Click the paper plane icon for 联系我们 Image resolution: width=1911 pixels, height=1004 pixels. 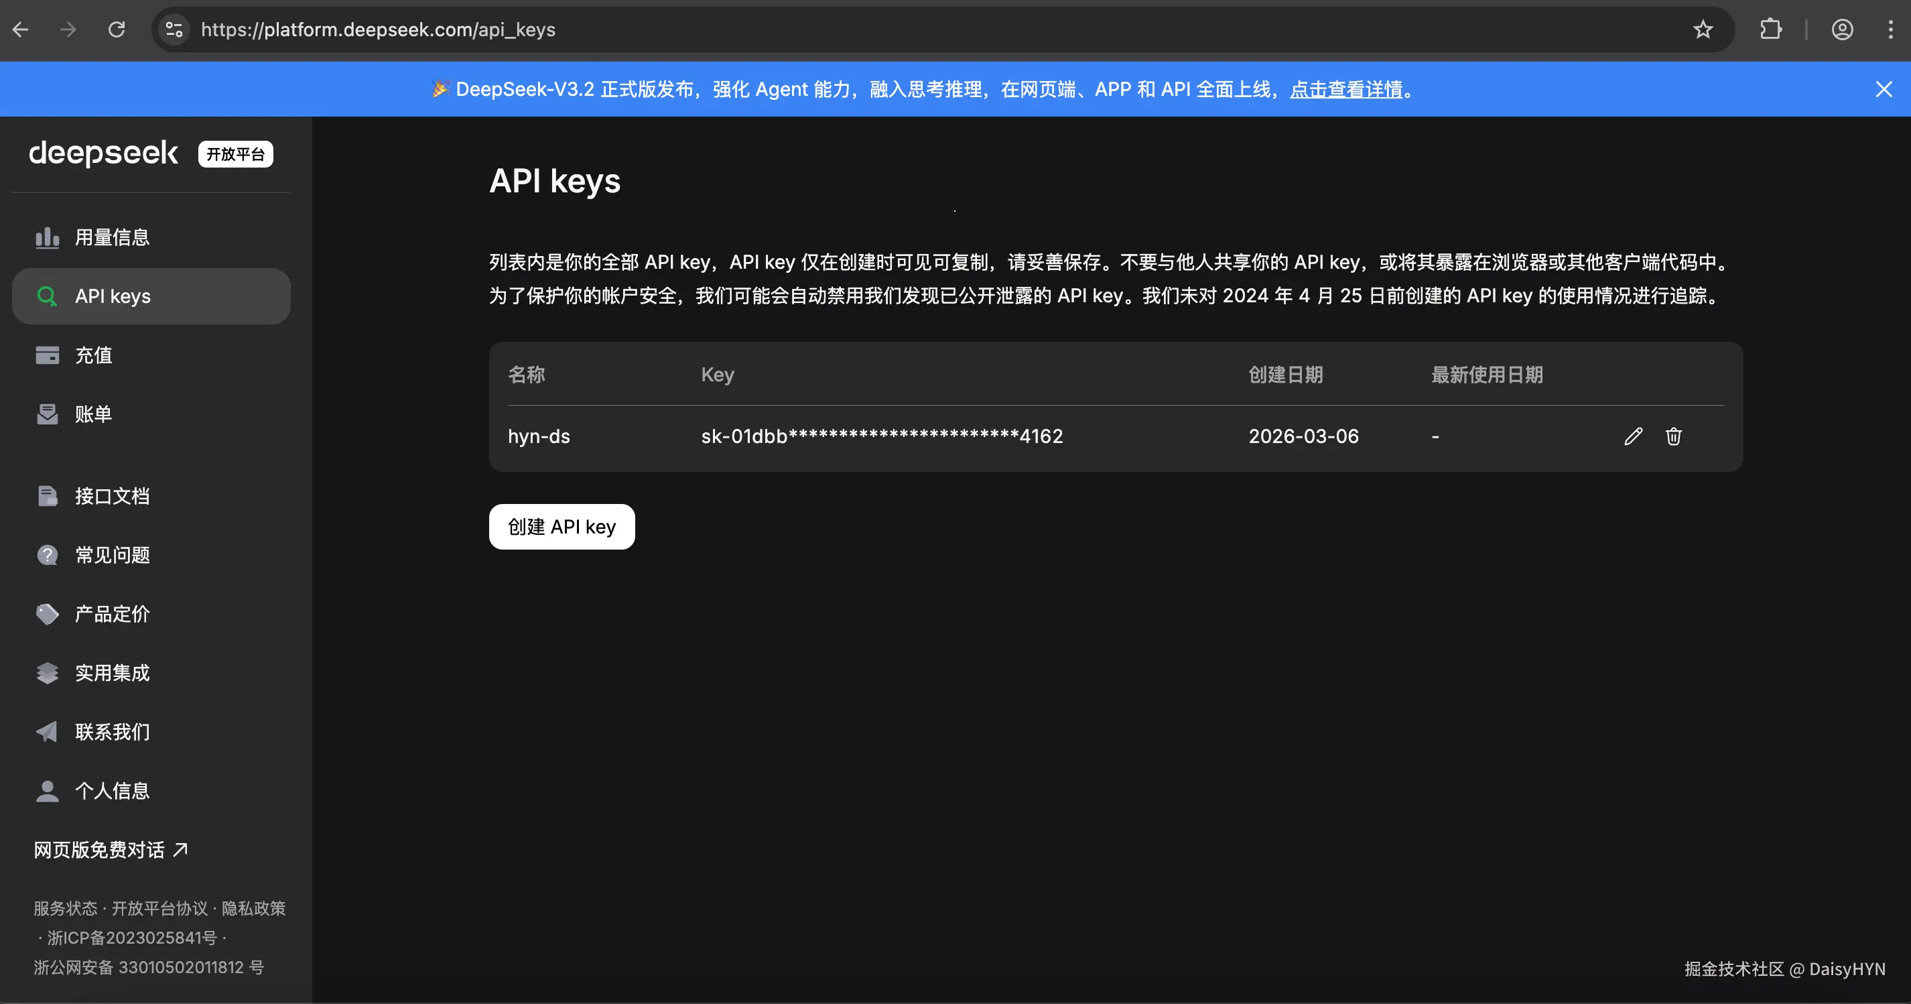point(47,732)
